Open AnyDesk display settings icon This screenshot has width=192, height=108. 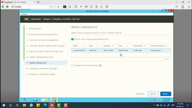tap(91, 7)
